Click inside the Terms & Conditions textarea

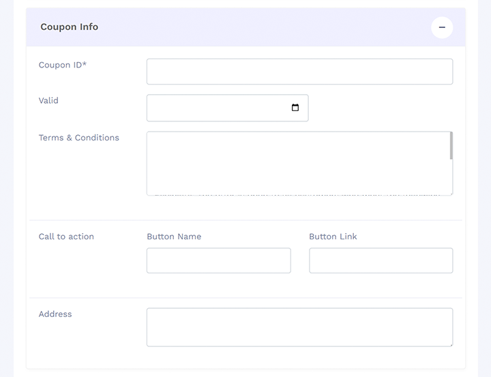[x=298, y=163]
